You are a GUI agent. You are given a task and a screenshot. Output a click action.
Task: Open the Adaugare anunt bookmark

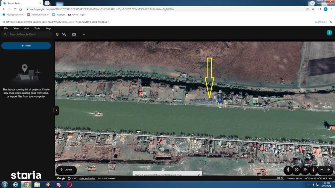pos(13,15)
